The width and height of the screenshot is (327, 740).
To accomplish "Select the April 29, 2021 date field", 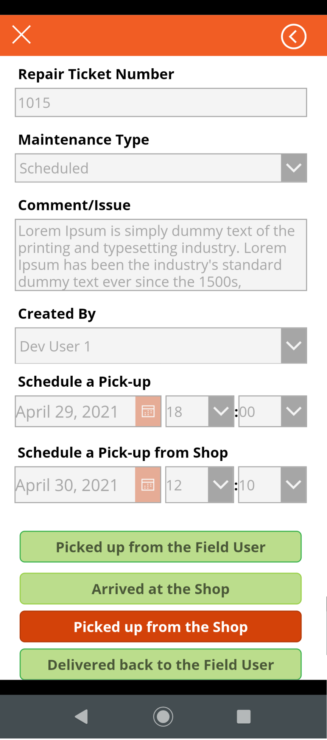I will pos(75,411).
